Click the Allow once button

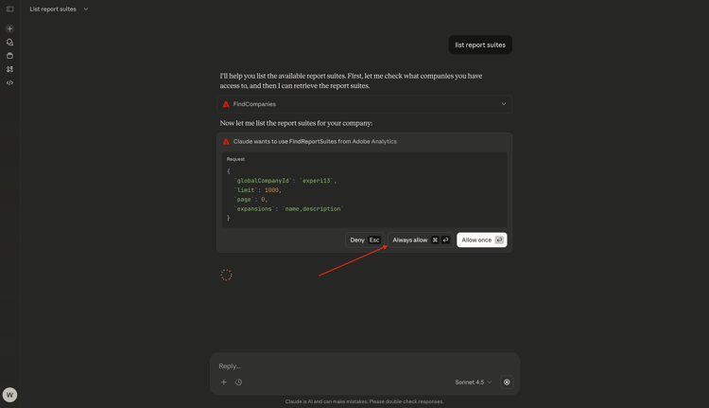pyautogui.click(x=481, y=240)
